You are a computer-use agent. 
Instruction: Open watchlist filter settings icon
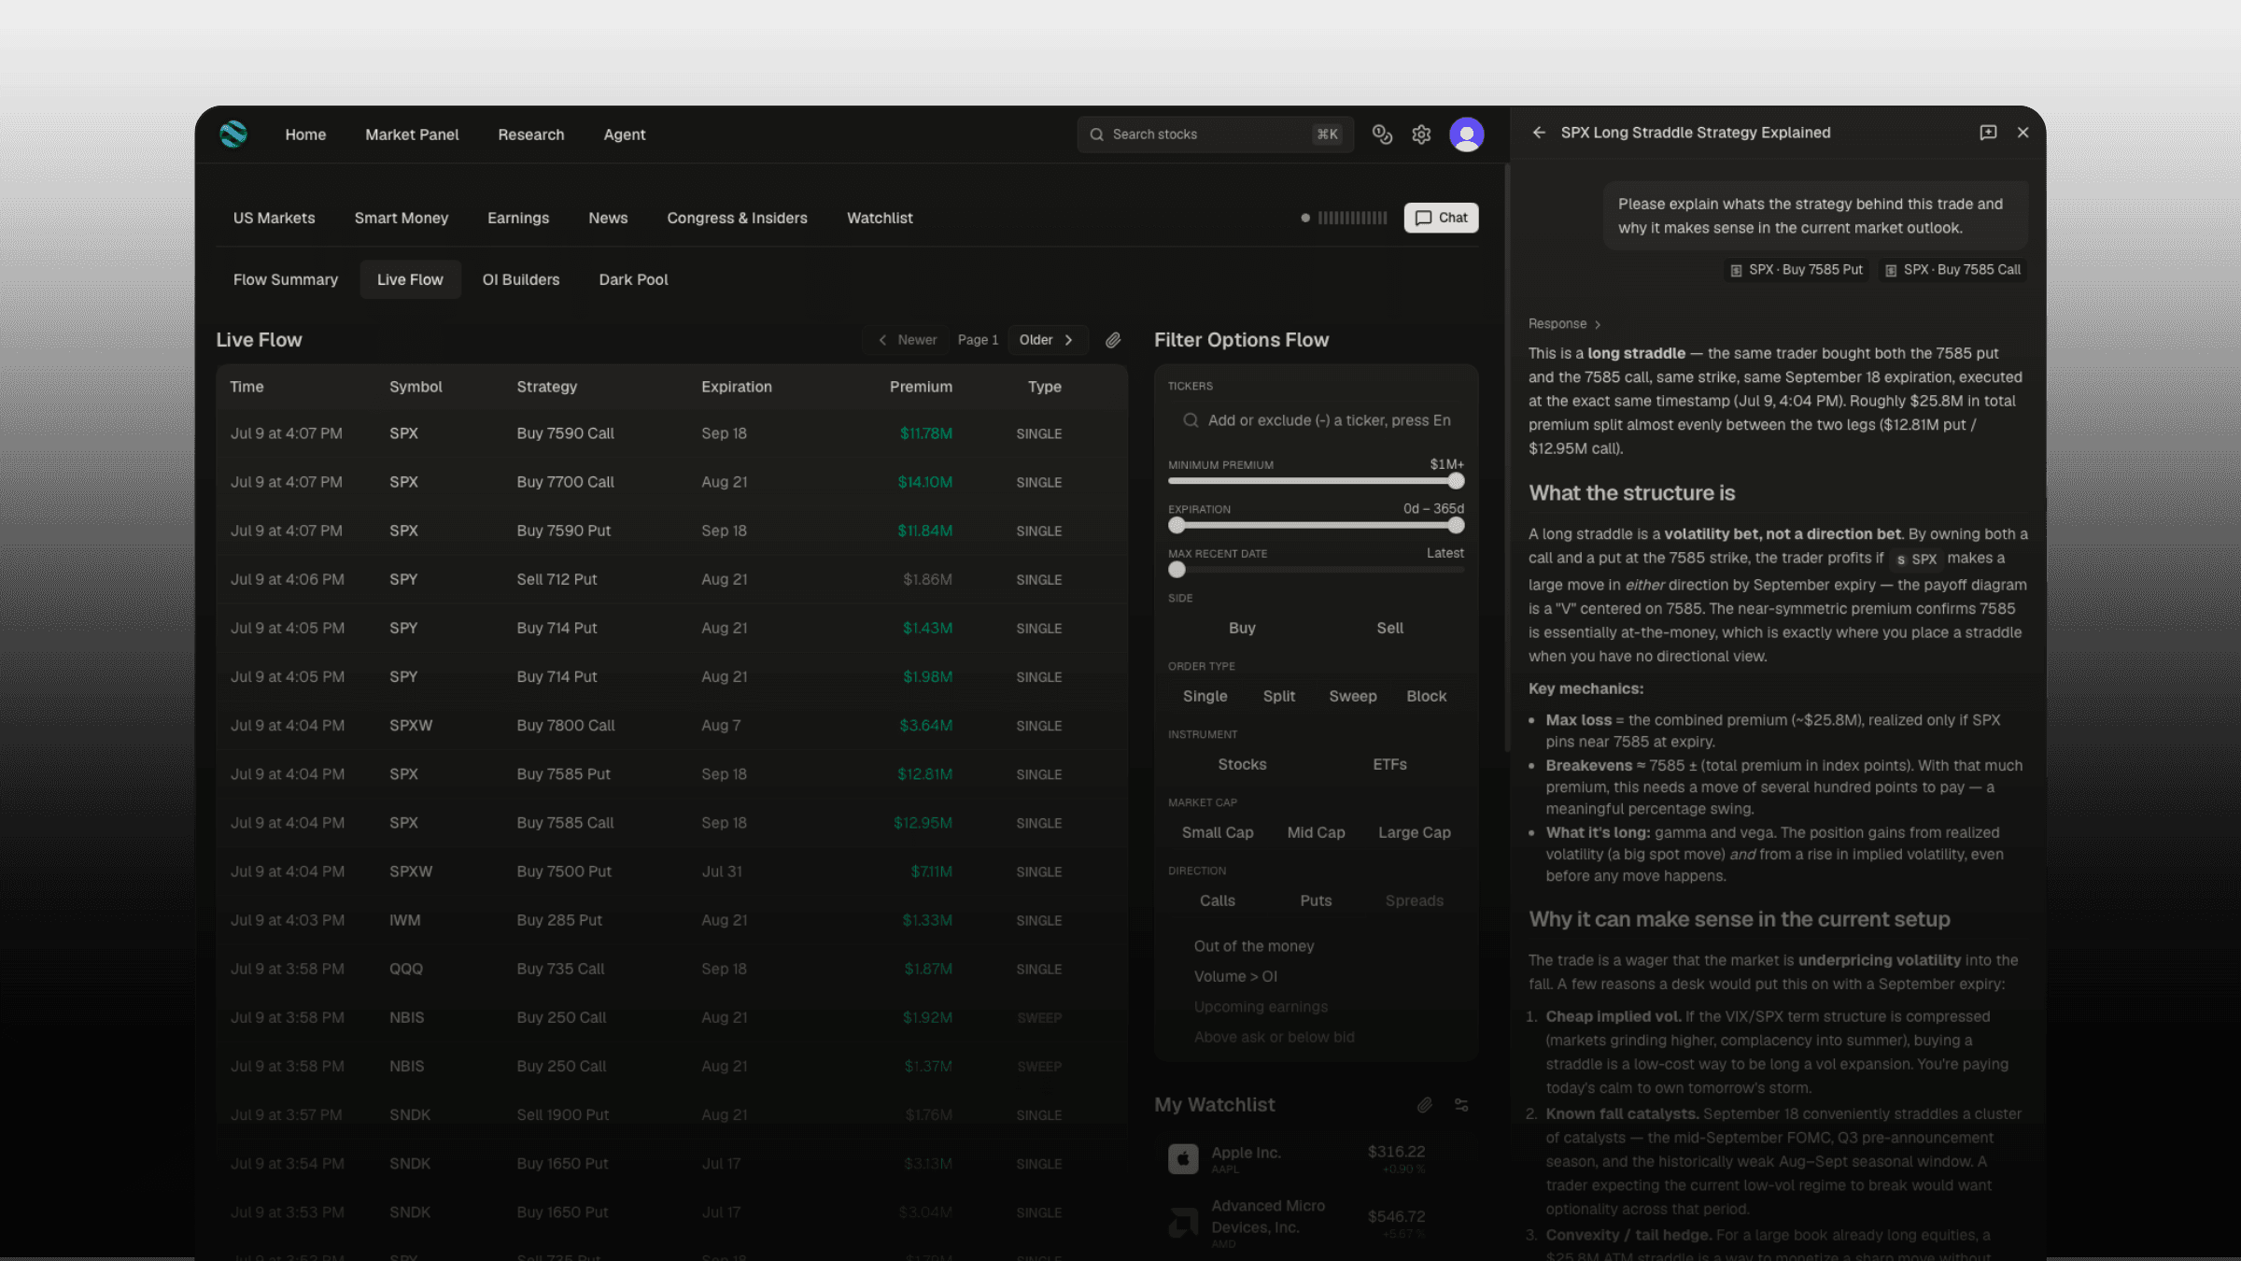[1461, 1105]
